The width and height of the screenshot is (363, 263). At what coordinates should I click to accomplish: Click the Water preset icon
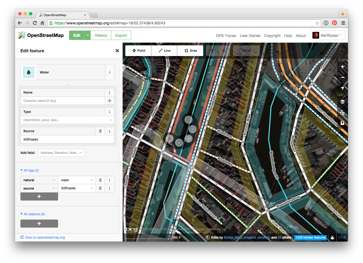[x=29, y=72]
